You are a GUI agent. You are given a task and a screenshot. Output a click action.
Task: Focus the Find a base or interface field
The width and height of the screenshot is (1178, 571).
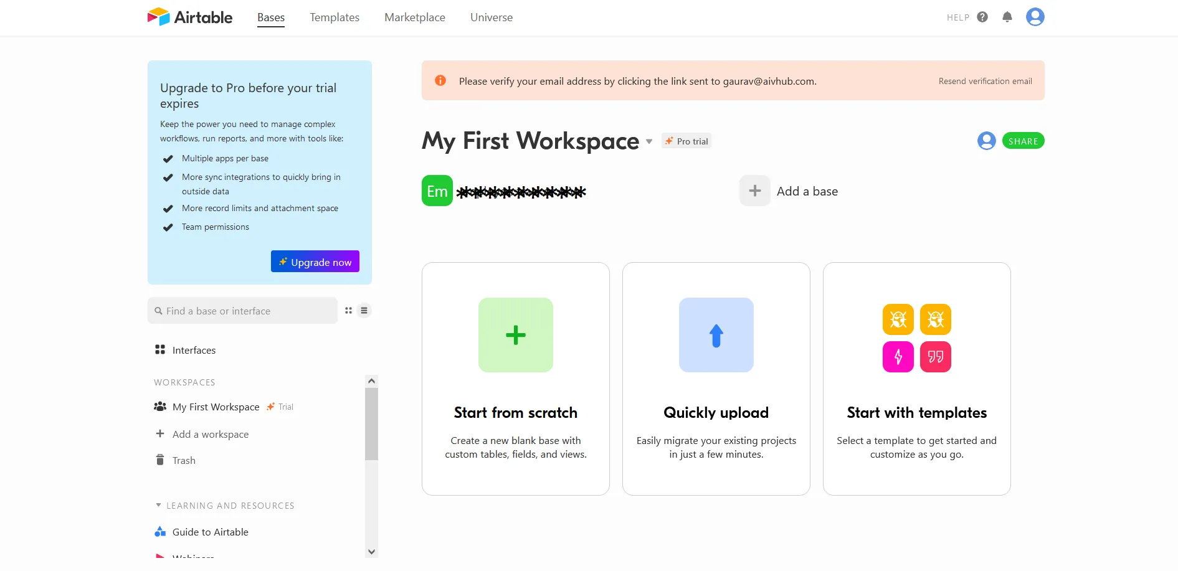[x=242, y=311]
